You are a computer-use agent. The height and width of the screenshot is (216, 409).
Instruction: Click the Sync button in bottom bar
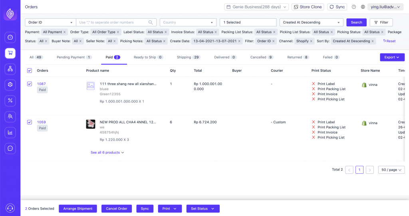[145, 209]
